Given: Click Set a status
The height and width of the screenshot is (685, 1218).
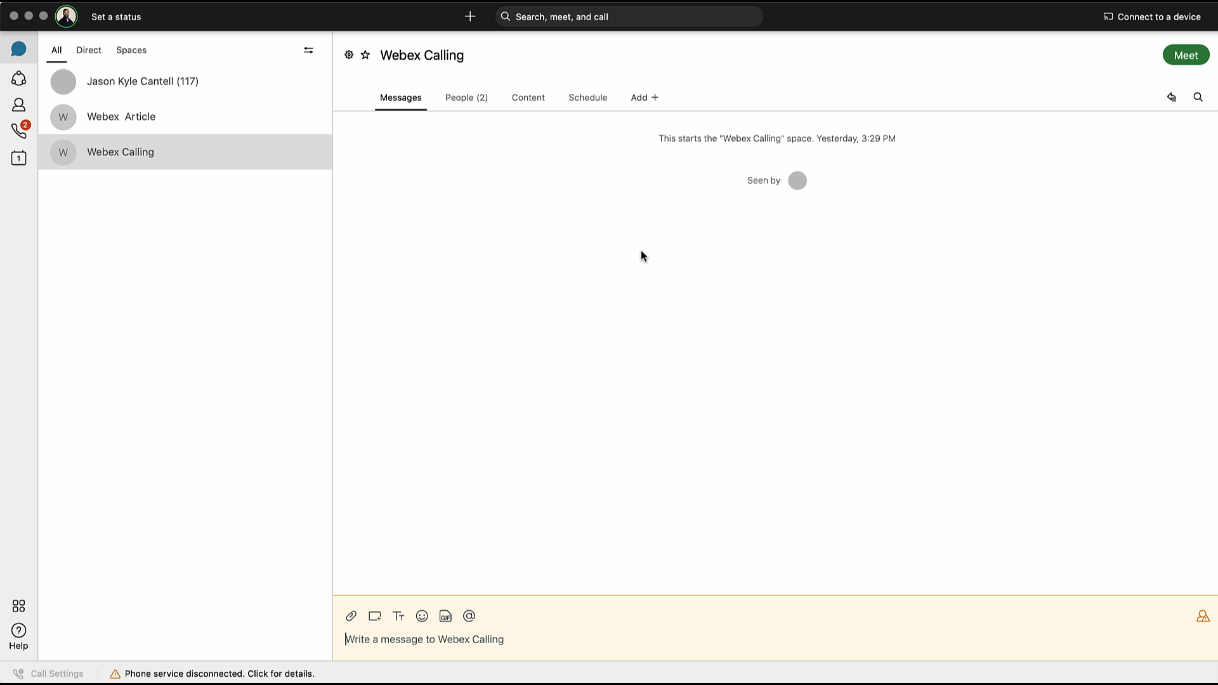Looking at the screenshot, I should coord(116,17).
